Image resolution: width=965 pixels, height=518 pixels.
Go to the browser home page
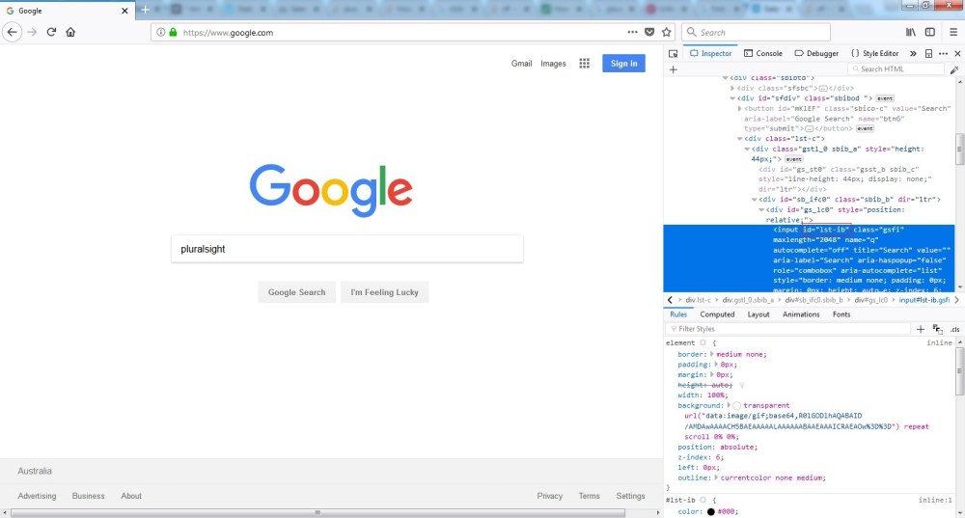coord(70,32)
